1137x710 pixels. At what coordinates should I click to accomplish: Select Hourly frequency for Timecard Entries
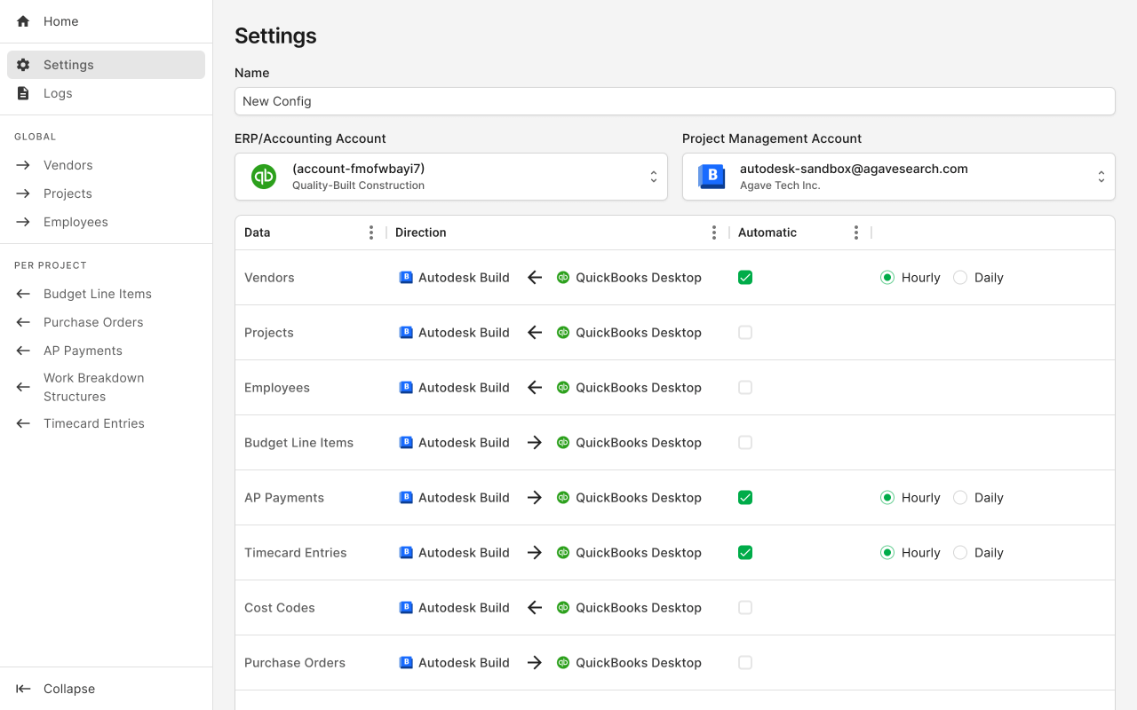[887, 553]
